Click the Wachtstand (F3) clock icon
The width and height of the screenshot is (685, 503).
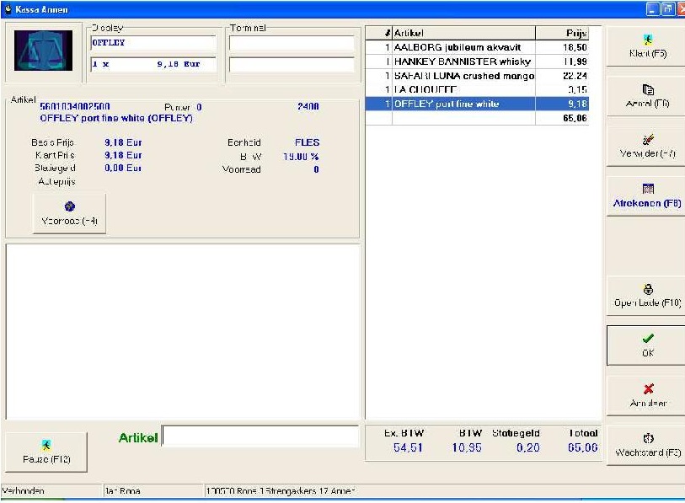(648, 438)
